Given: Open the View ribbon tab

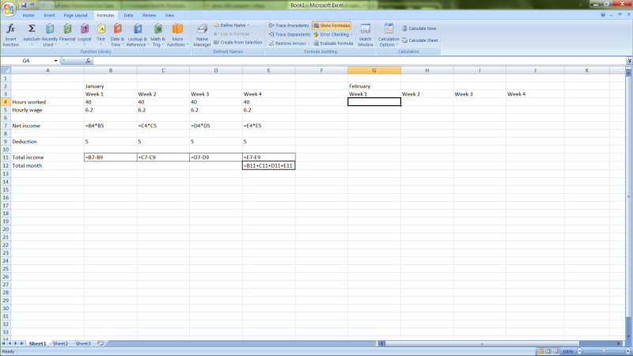Looking at the screenshot, I should click(x=169, y=15).
